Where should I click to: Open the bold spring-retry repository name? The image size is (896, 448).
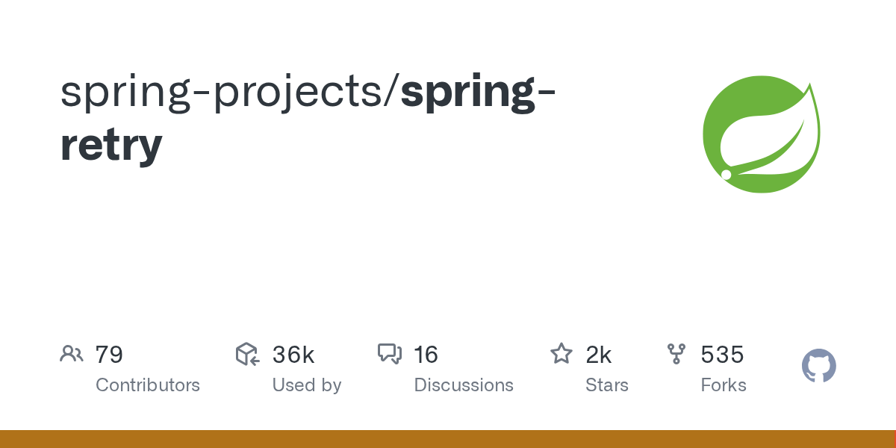pos(308,119)
